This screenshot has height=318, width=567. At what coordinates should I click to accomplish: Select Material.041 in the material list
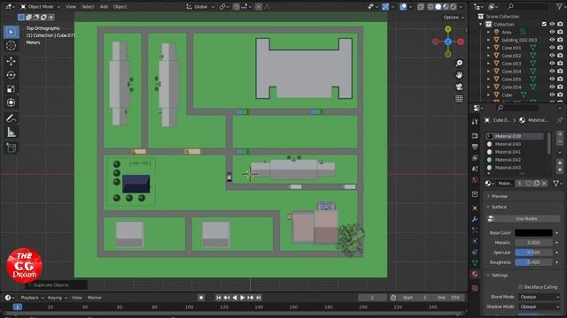514,152
